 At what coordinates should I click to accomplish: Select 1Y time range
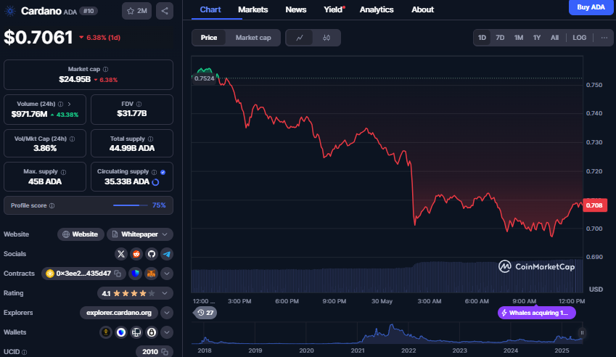[537, 38]
